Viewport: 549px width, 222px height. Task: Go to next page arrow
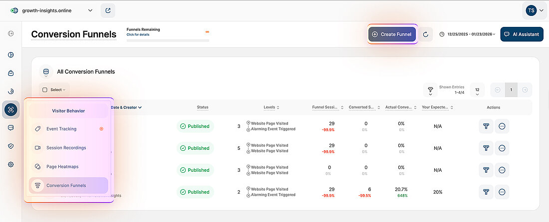(x=525, y=90)
